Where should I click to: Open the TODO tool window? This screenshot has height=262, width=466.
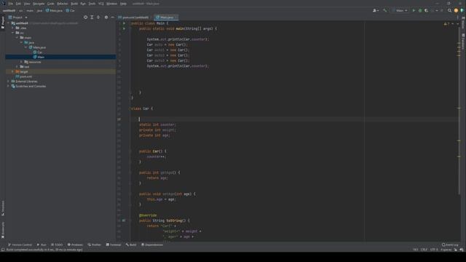tap(57, 245)
